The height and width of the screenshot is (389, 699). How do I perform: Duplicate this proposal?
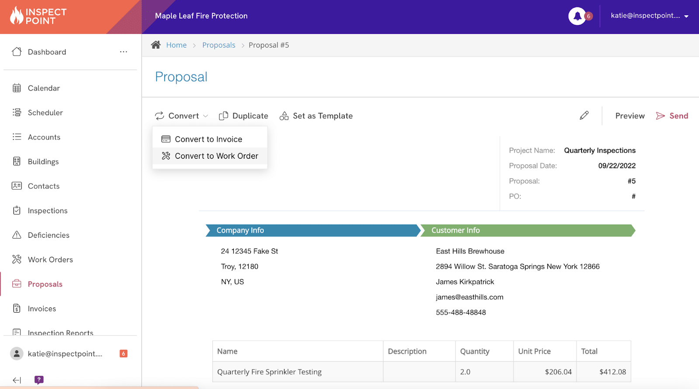pos(243,116)
